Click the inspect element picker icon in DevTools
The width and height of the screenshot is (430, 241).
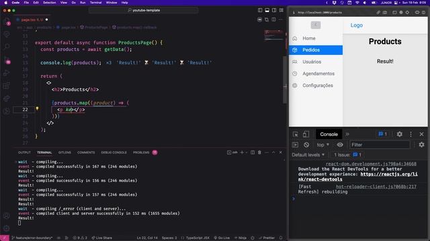tap(296, 134)
